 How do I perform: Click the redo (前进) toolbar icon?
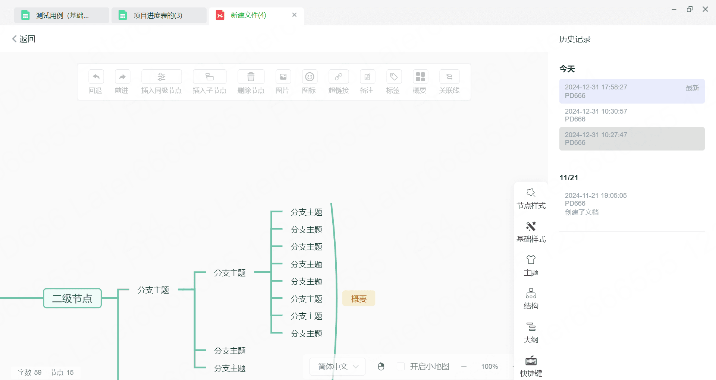122,77
